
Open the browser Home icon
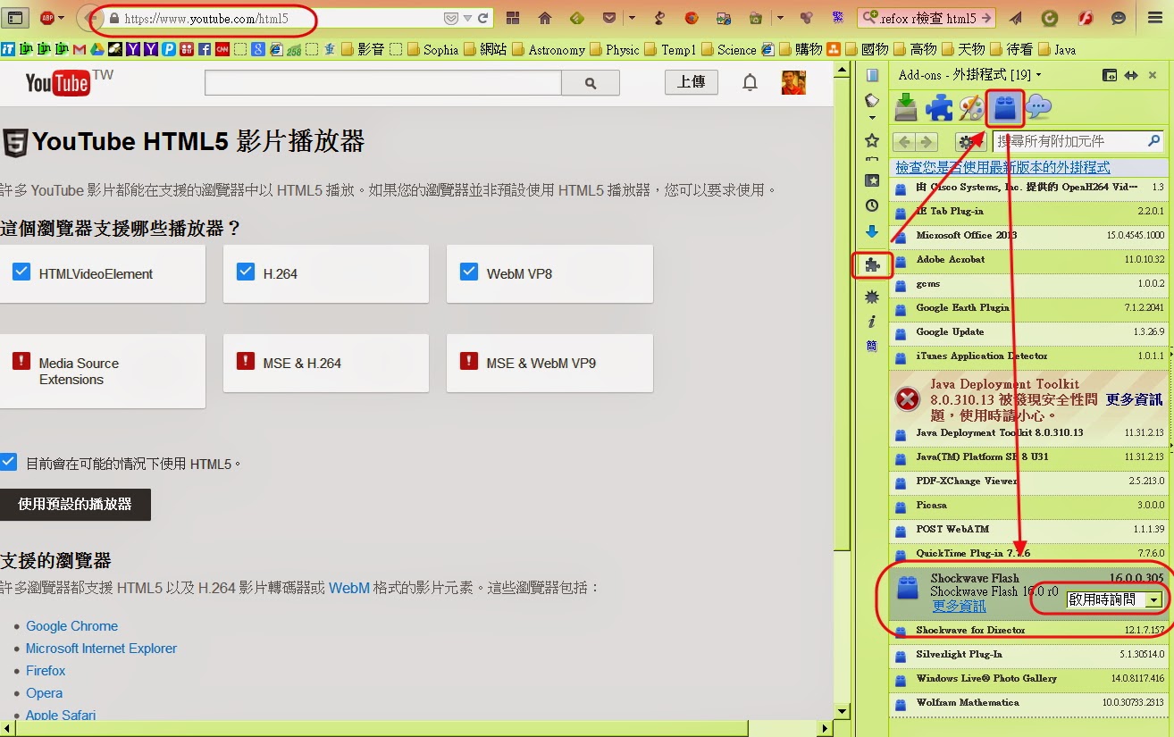[544, 18]
